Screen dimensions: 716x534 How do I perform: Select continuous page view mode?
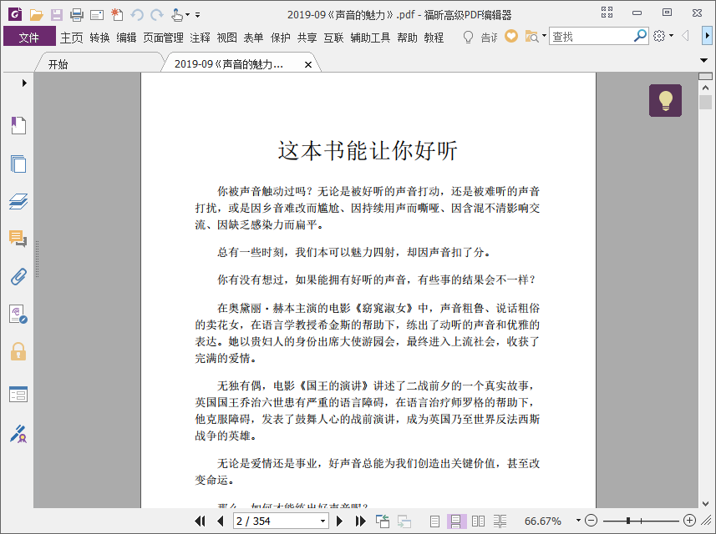(455, 521)
